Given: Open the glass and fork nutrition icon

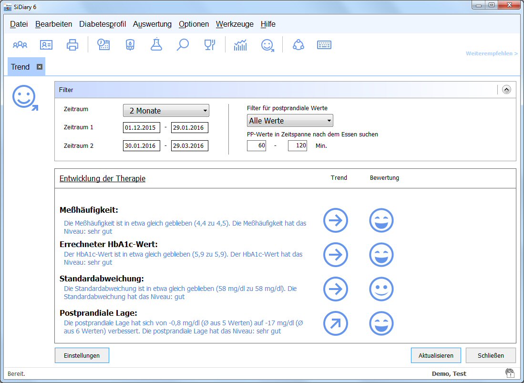Looking at the screenshot, I should (x=210, y=45).
